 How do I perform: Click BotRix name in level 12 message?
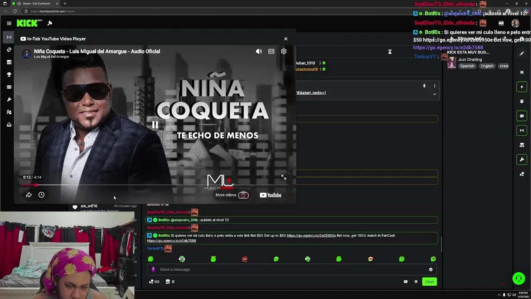pyautogui.click(x=164, y=220)
